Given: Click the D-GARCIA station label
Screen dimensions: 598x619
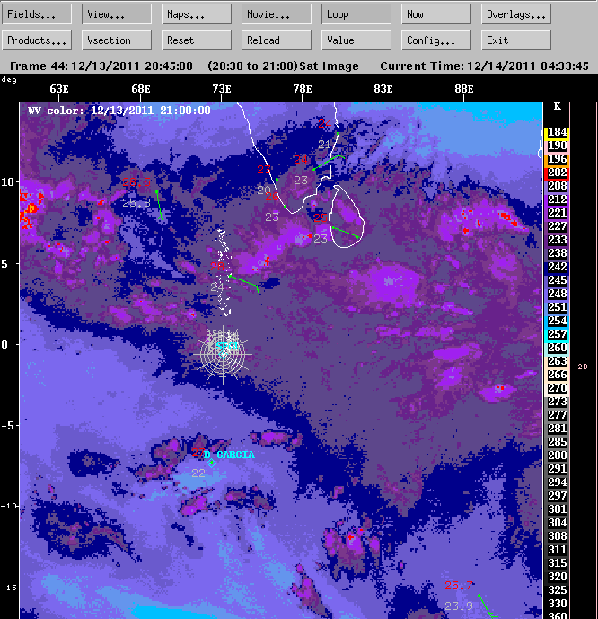Looking at the screenshot, I should click(x=229, y=455).
